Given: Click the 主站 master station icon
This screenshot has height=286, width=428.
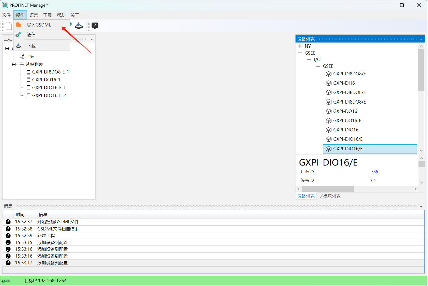Looking at the screenshot, I should click(x=22, y=56).
